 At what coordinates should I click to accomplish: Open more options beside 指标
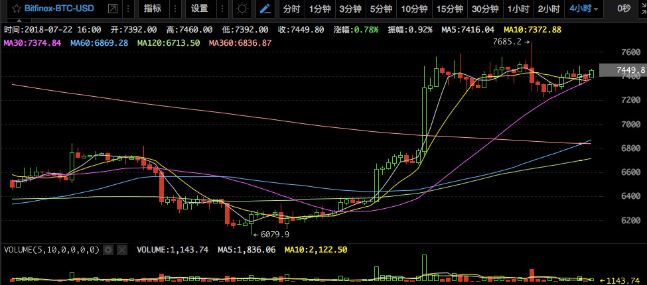click(x=175, y=9)
